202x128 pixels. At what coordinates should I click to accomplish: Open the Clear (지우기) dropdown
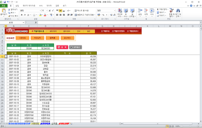161,15
